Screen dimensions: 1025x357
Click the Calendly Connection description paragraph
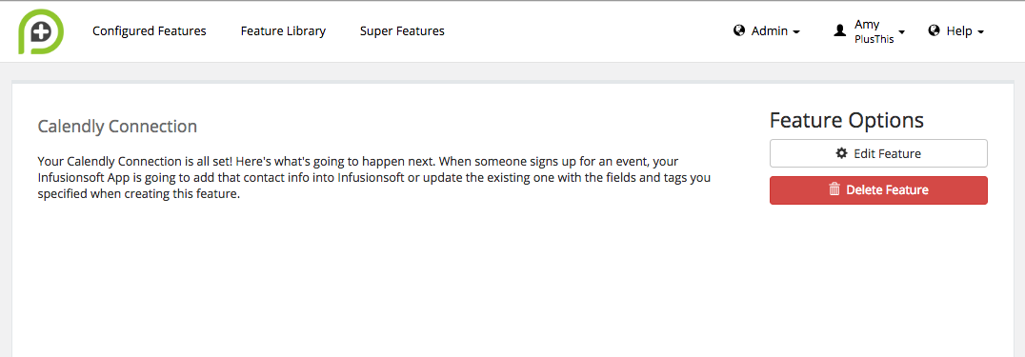374,178
